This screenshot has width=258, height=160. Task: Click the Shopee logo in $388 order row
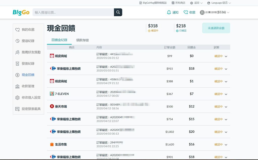[52, 81]
